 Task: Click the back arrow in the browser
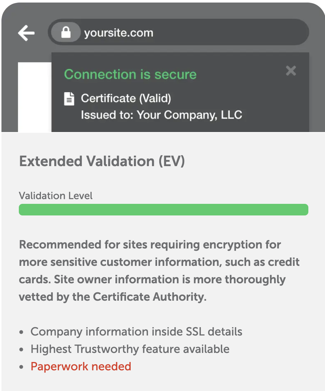[26, 33]
